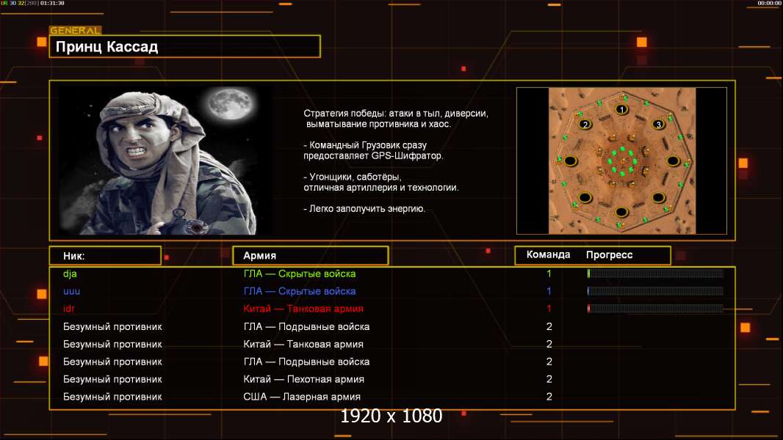Click team number 2 in США Лазерная row
783x440 pixels.
[x=549, y=397]
